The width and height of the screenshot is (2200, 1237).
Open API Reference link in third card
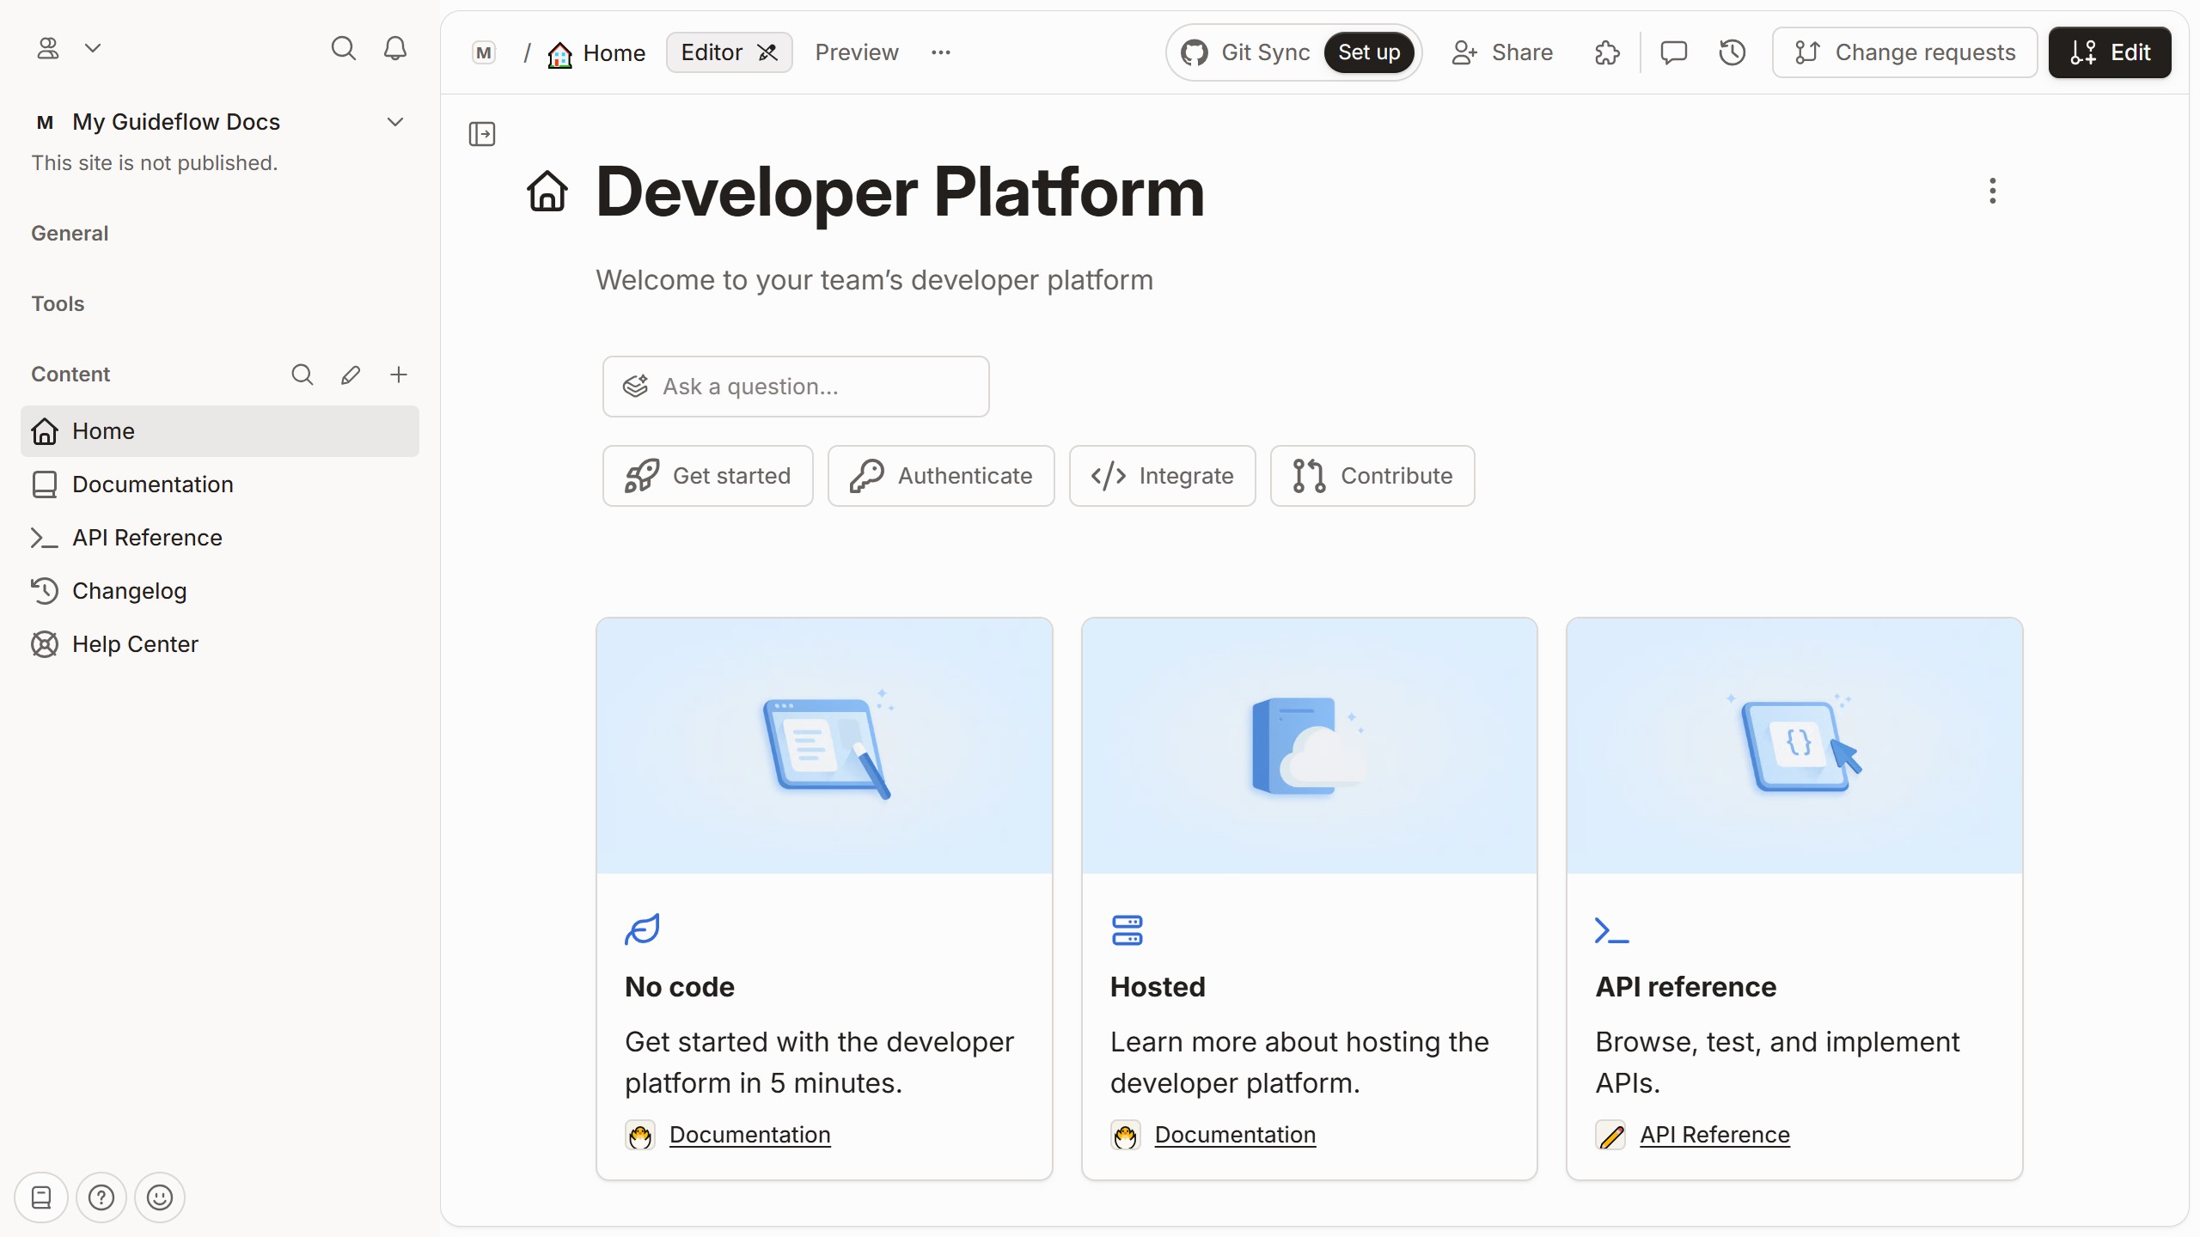[x=1714, y=1136]
